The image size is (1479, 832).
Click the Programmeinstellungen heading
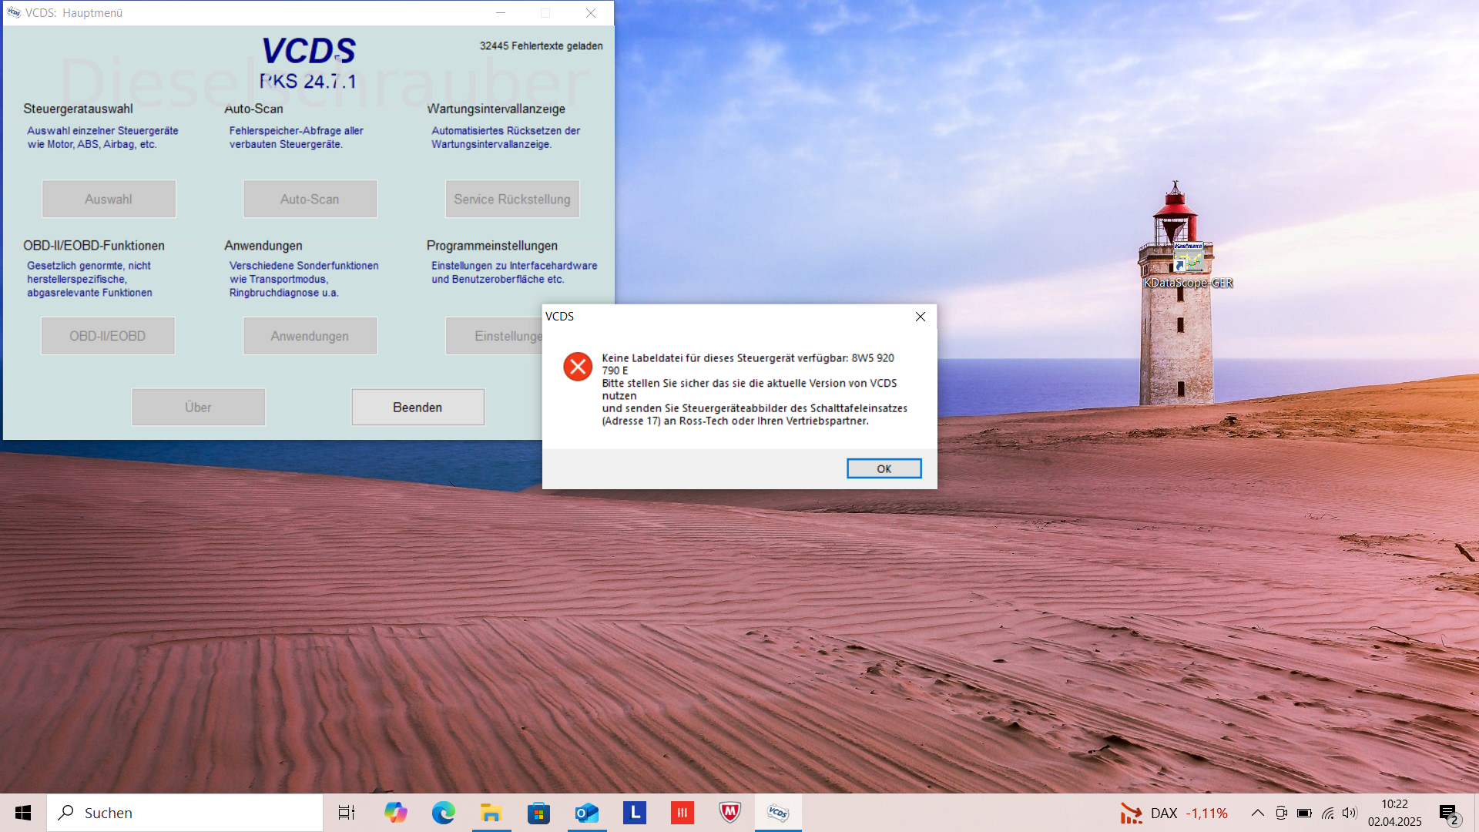click(492, 245)
